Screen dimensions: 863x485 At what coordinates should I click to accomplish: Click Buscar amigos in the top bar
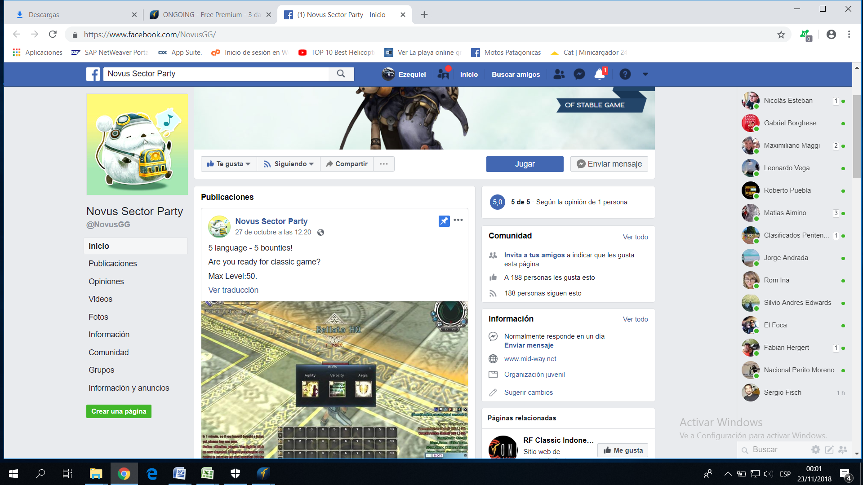(516, 75)
